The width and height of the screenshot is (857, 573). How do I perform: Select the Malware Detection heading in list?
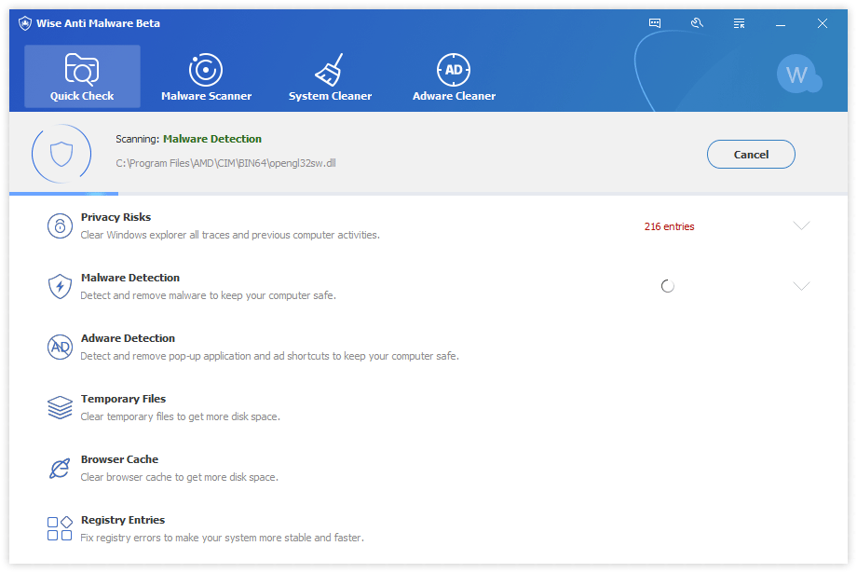(x=130, y=278)
